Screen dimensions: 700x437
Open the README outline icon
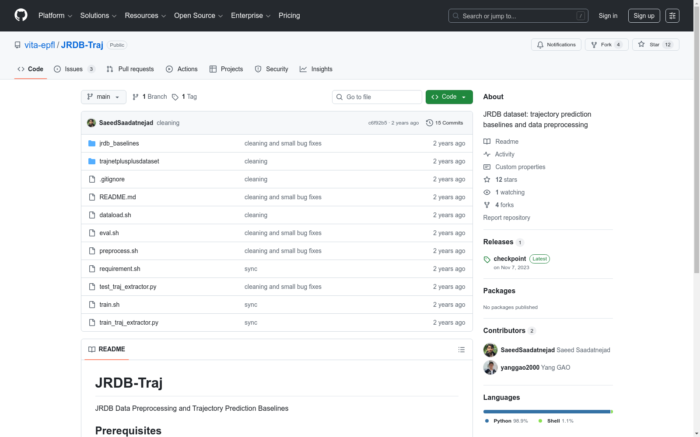pos(462,350)
